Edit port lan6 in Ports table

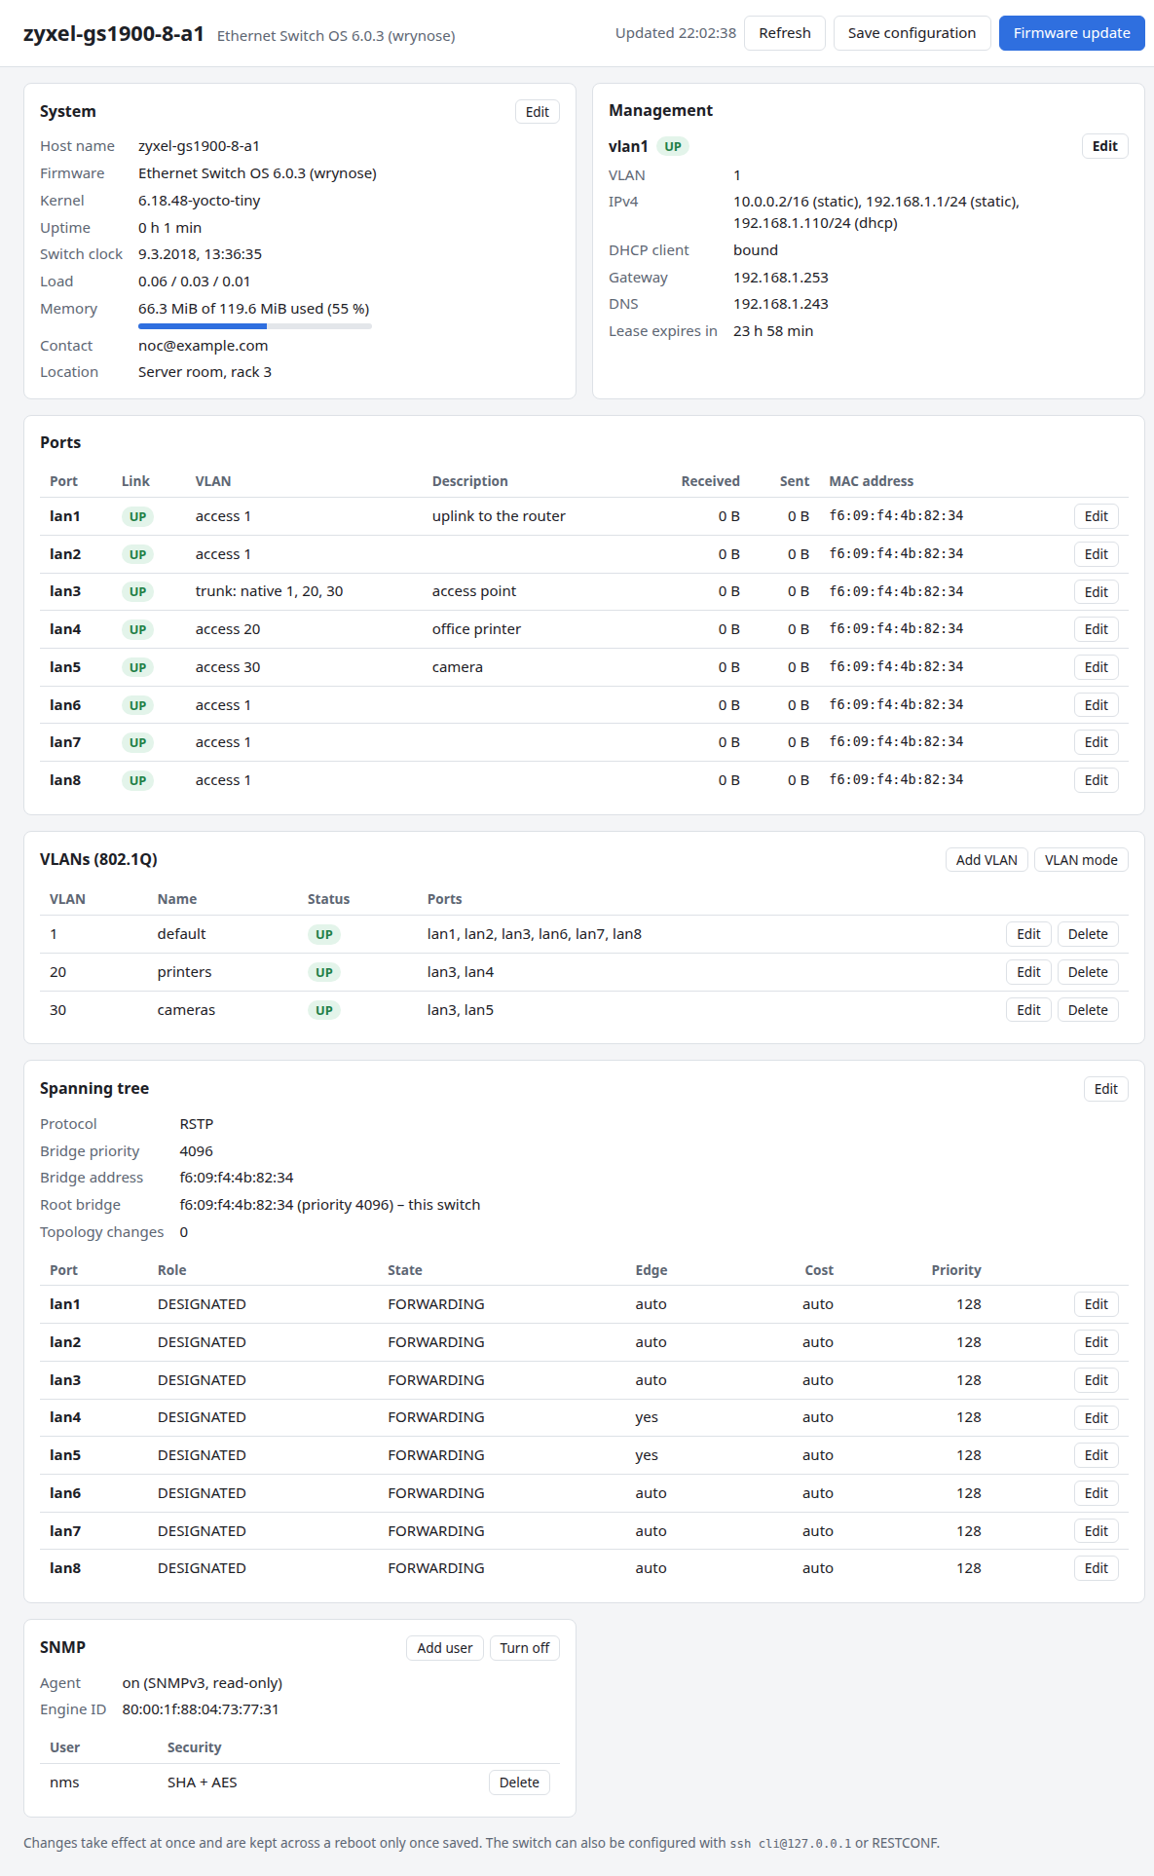coord(1096,705)
